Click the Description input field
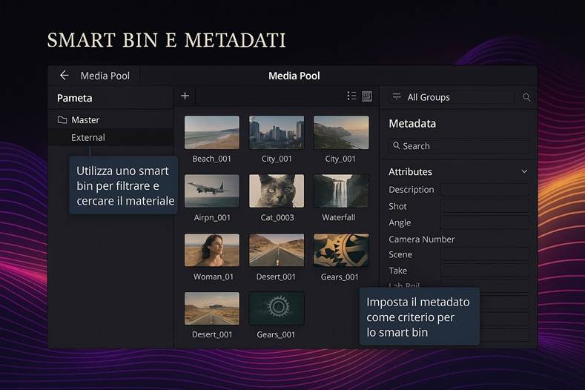 coord(484,190)
